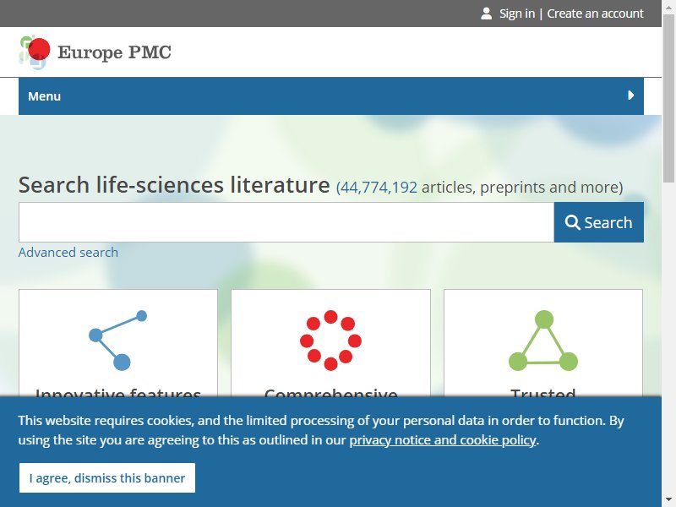Open the Comprehensive feature card

point(330,343)
